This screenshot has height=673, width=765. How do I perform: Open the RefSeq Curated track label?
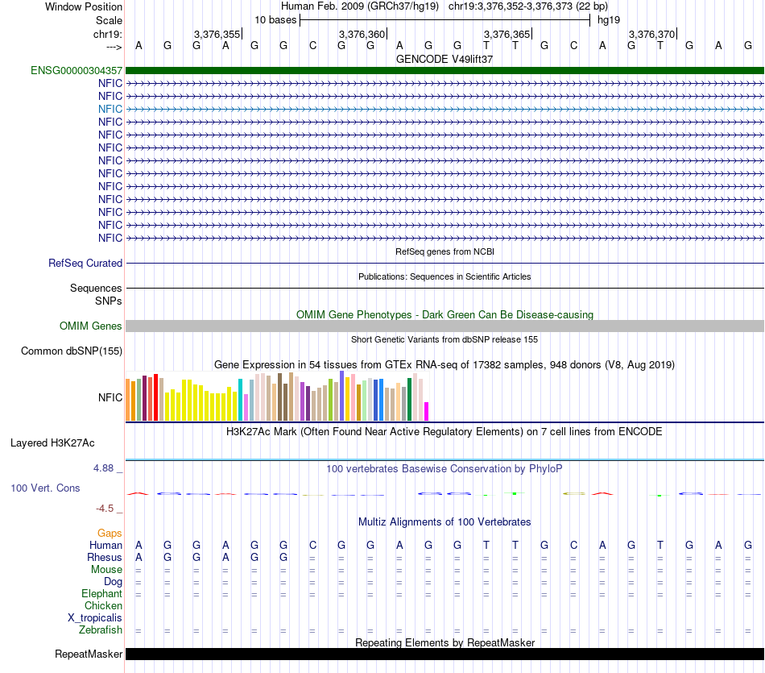(x=85, y=263)
